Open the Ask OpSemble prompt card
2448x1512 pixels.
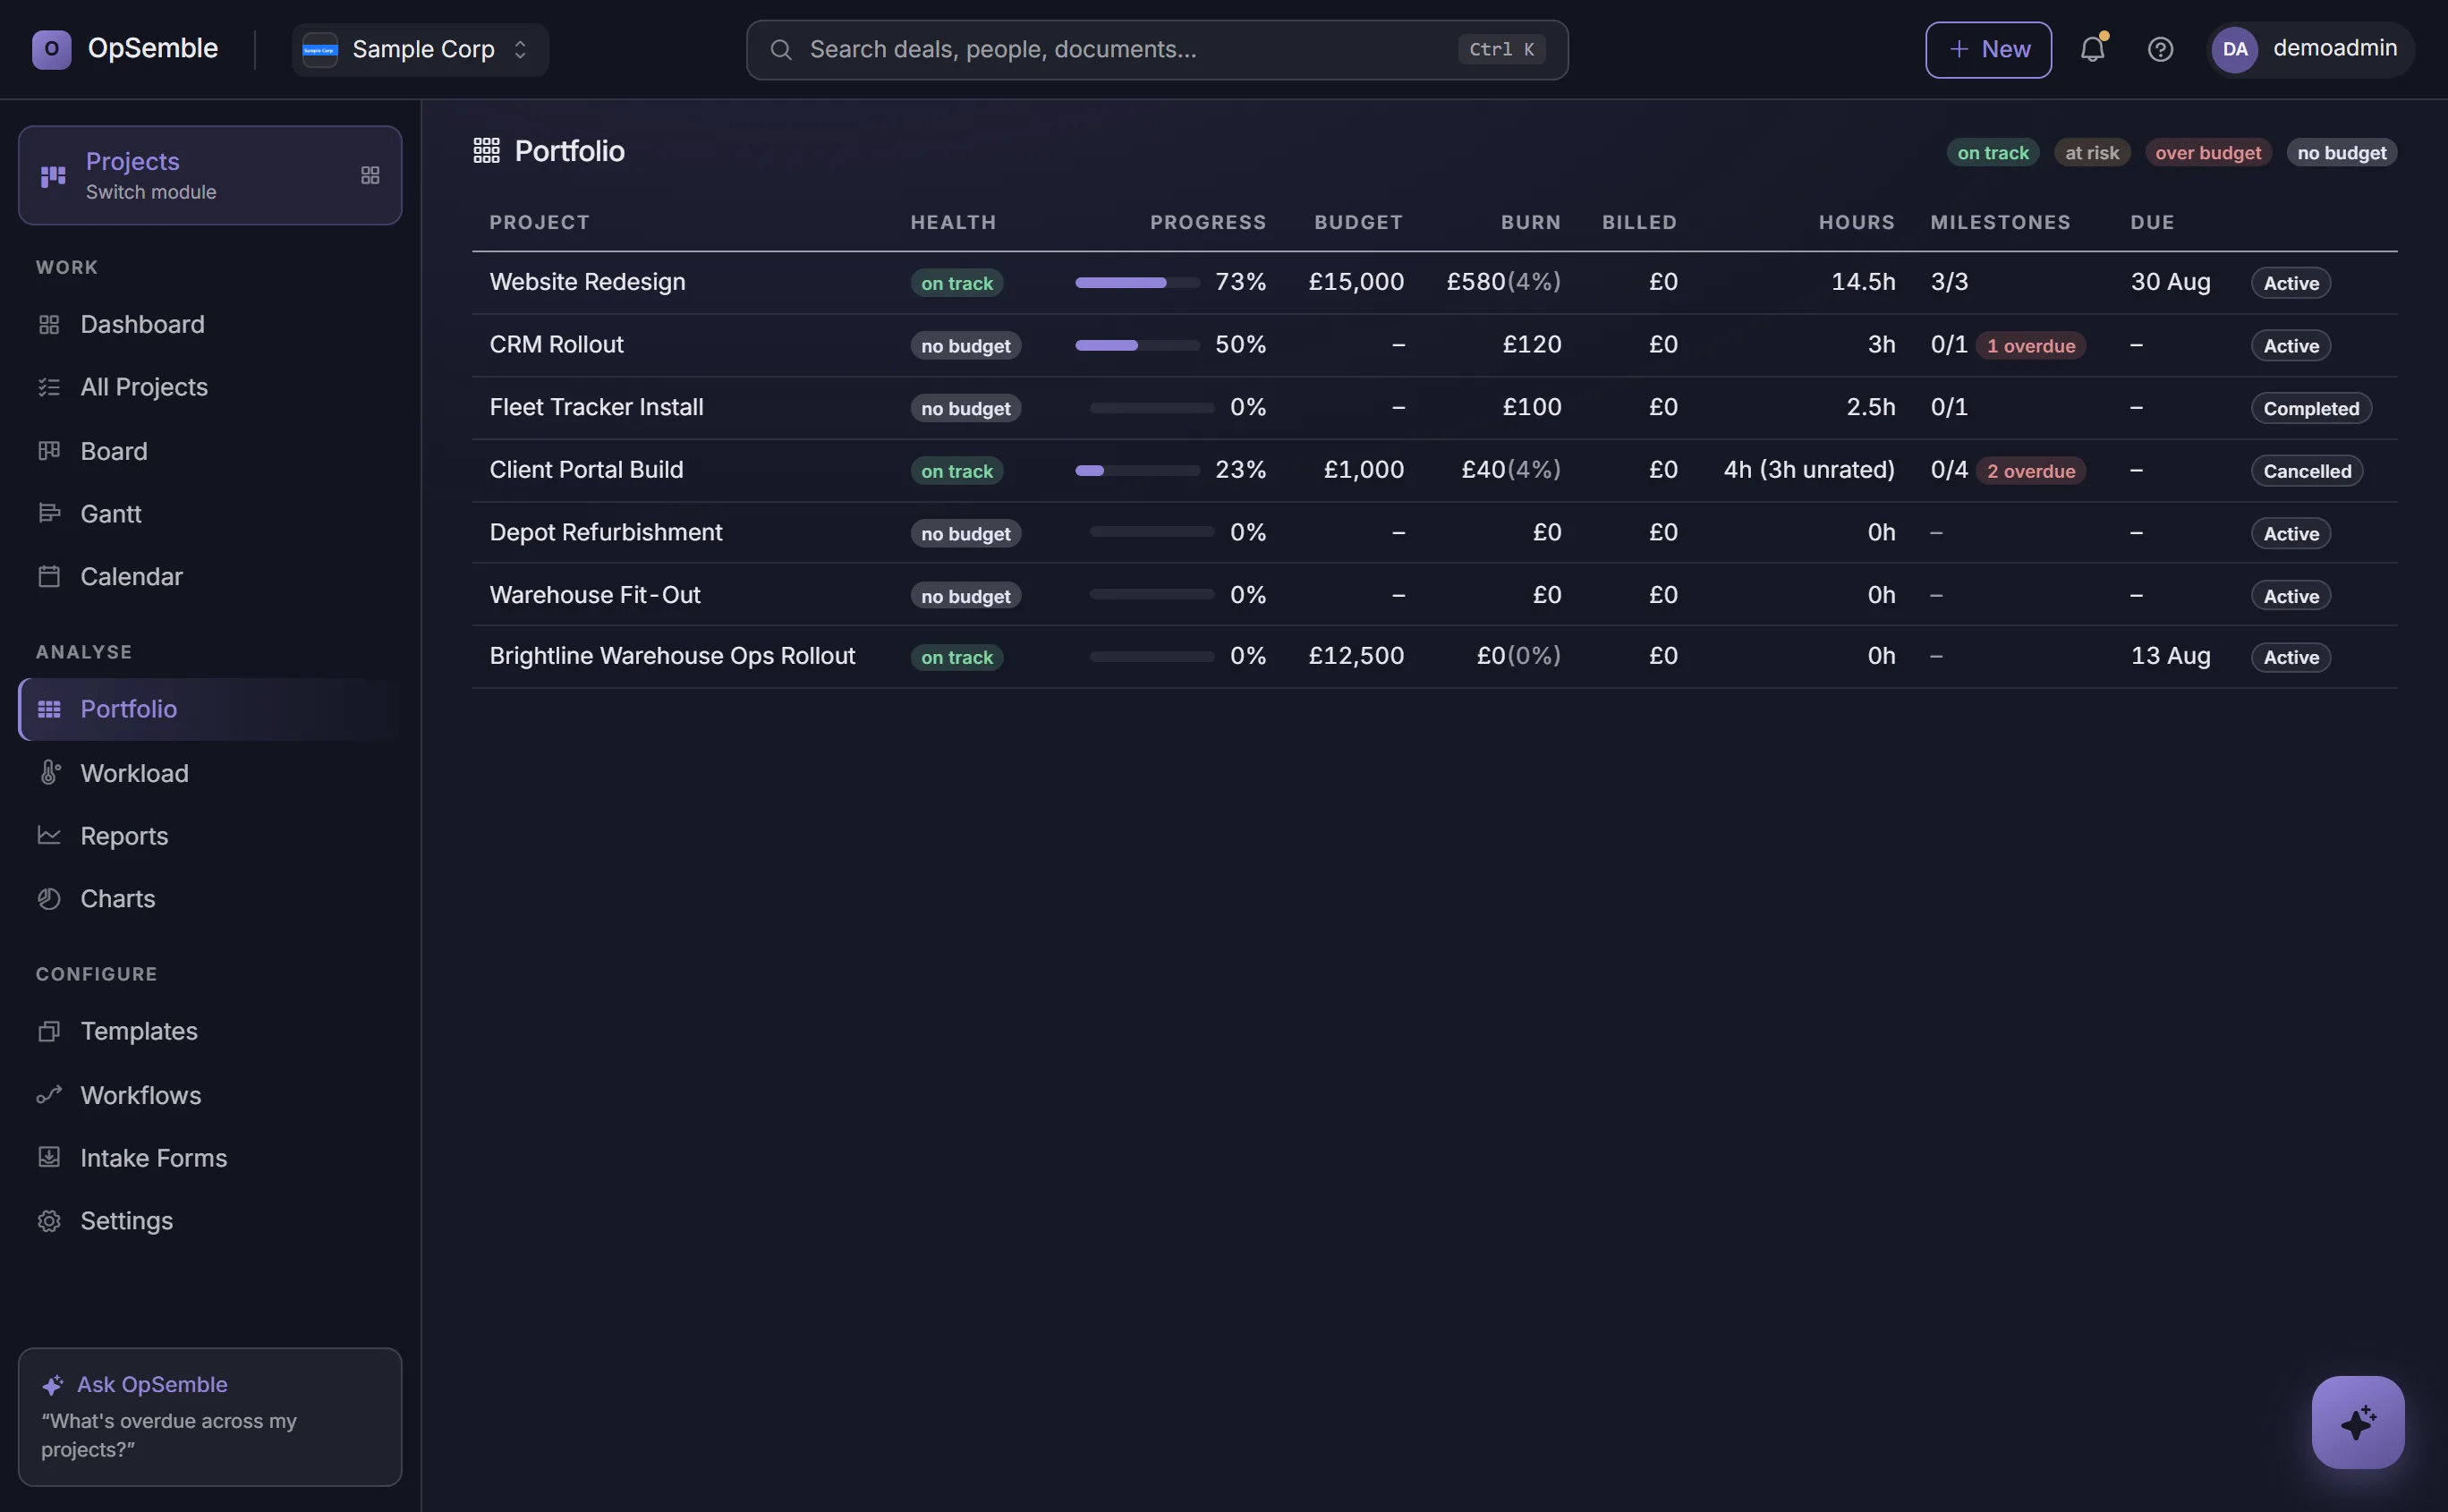pyautogui.click(x=210, y=1416)
